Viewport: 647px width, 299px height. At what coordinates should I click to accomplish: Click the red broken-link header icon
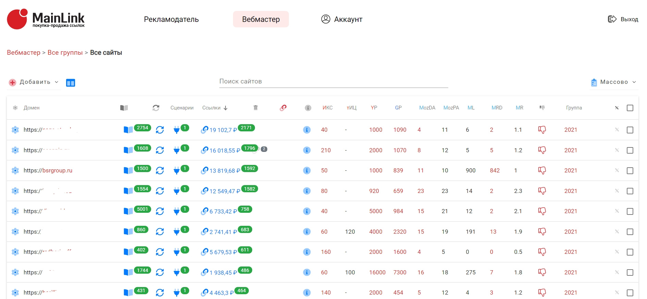pyautogui.click(x=283, y=108)
